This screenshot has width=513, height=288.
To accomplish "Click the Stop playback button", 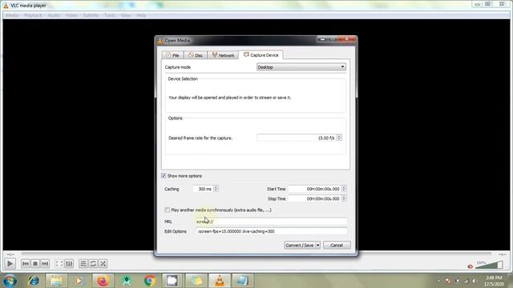I will tap(35, 263).
